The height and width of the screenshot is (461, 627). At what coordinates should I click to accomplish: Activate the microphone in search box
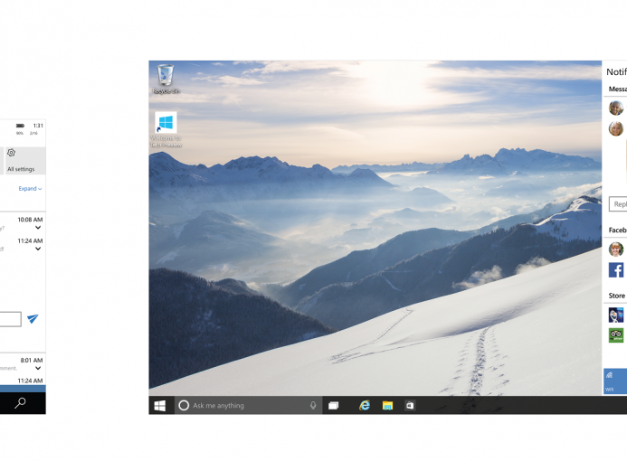(313, 406)
